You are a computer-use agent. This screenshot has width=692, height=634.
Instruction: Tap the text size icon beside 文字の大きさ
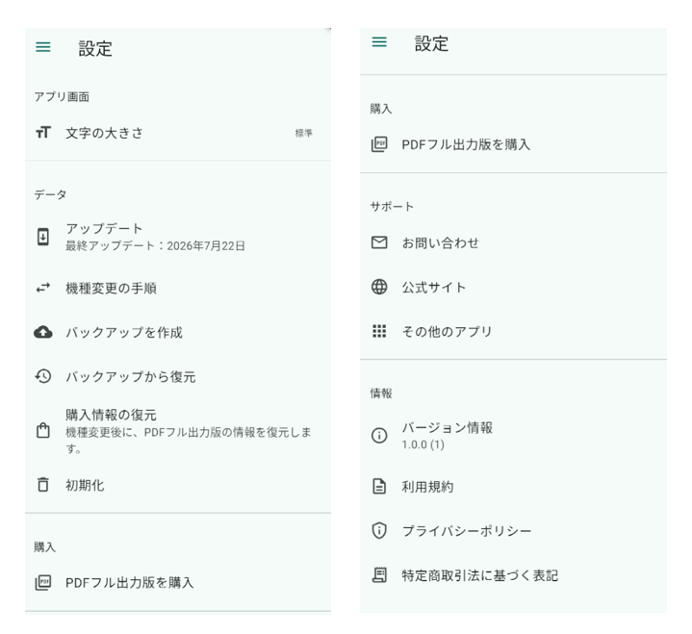click(x=43, y=133)
